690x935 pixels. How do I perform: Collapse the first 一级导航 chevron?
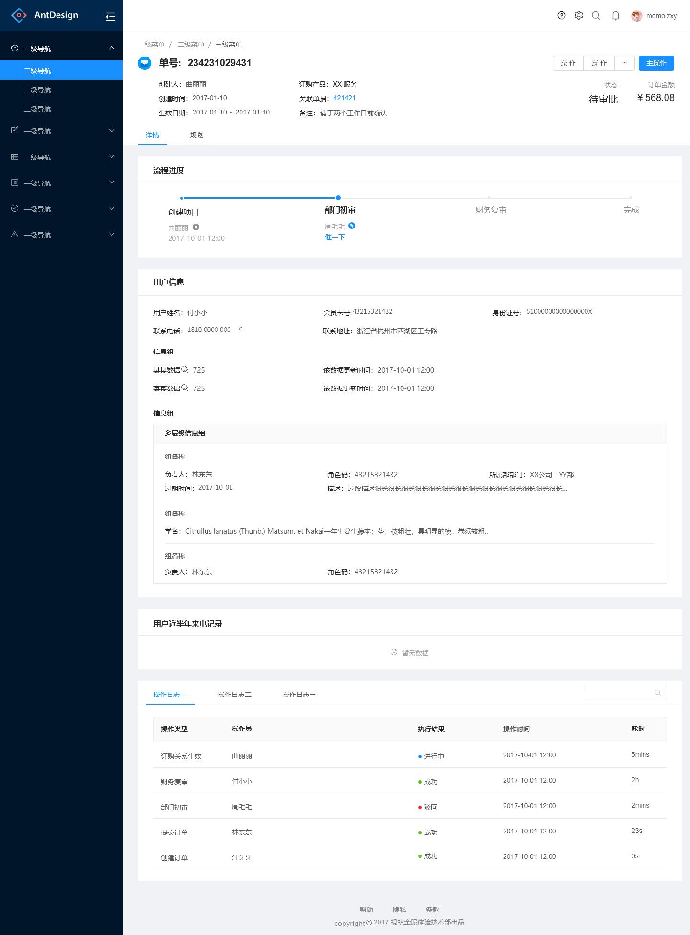[112, 48]
